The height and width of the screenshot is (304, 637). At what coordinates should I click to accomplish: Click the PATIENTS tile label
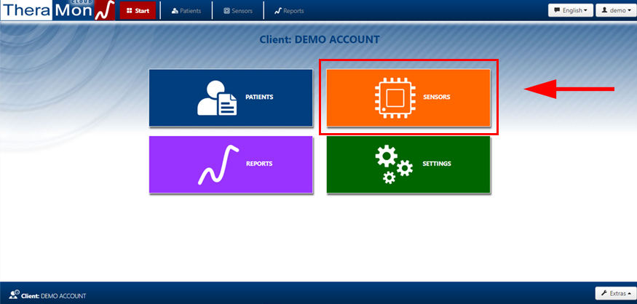(x=259, y=97)
